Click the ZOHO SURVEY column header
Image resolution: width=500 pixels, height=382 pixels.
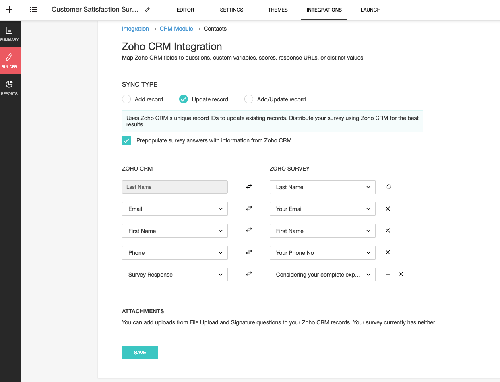coord(289,169)
